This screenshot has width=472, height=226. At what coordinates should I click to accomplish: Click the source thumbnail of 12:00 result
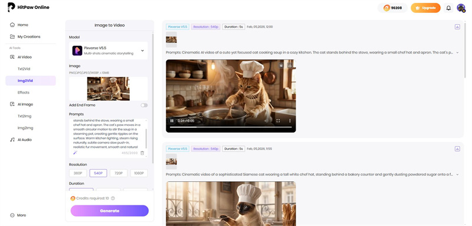click(171, 39)
